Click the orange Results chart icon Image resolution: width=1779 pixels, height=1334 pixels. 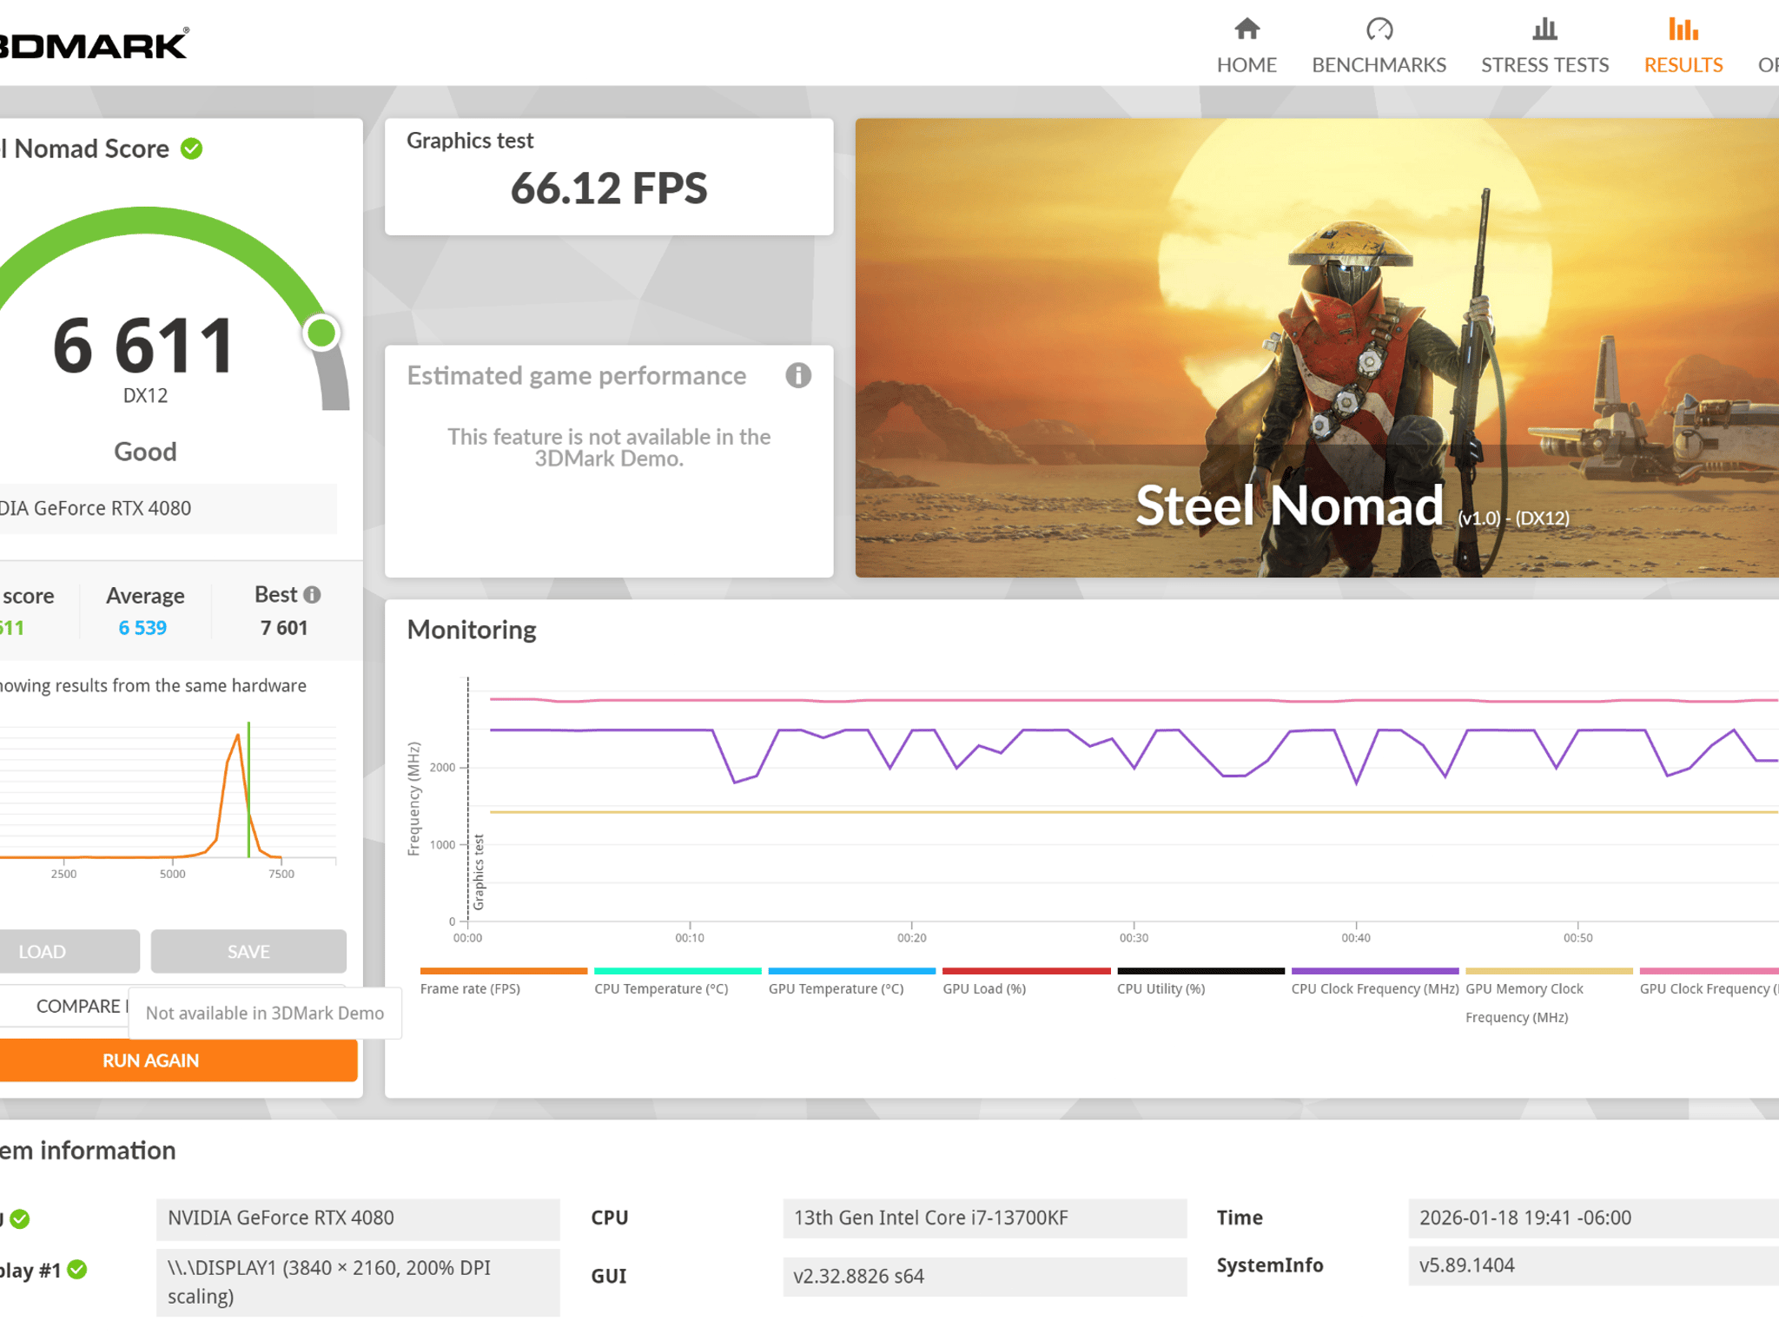tap(1683, 30)
